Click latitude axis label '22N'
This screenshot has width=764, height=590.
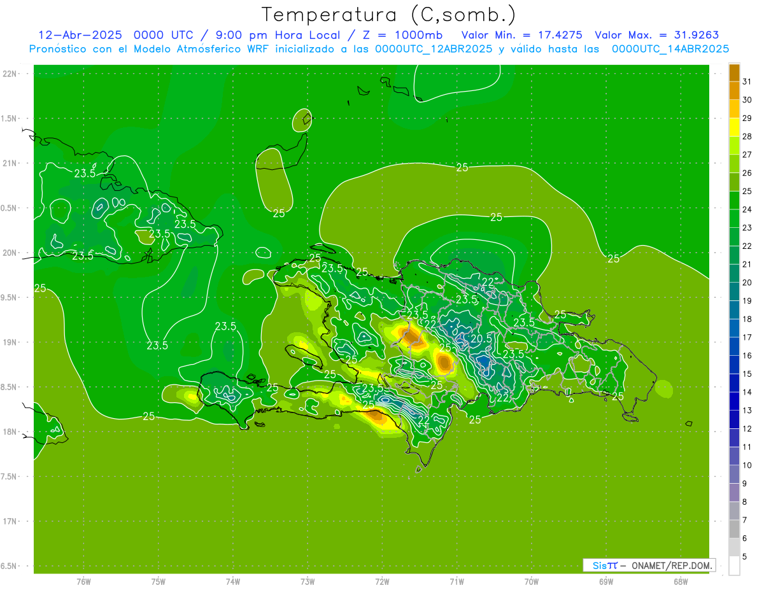coord(10,74)
